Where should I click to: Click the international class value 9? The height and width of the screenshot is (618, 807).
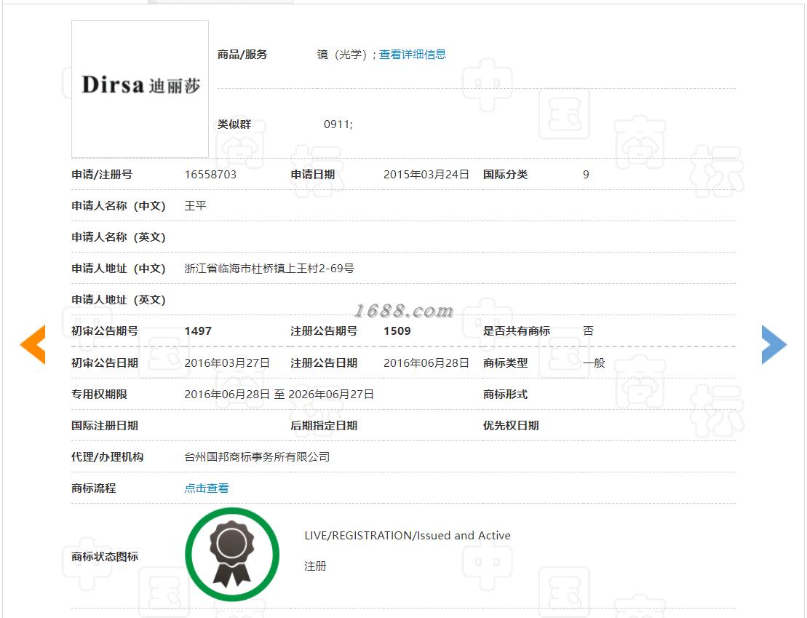586,175
